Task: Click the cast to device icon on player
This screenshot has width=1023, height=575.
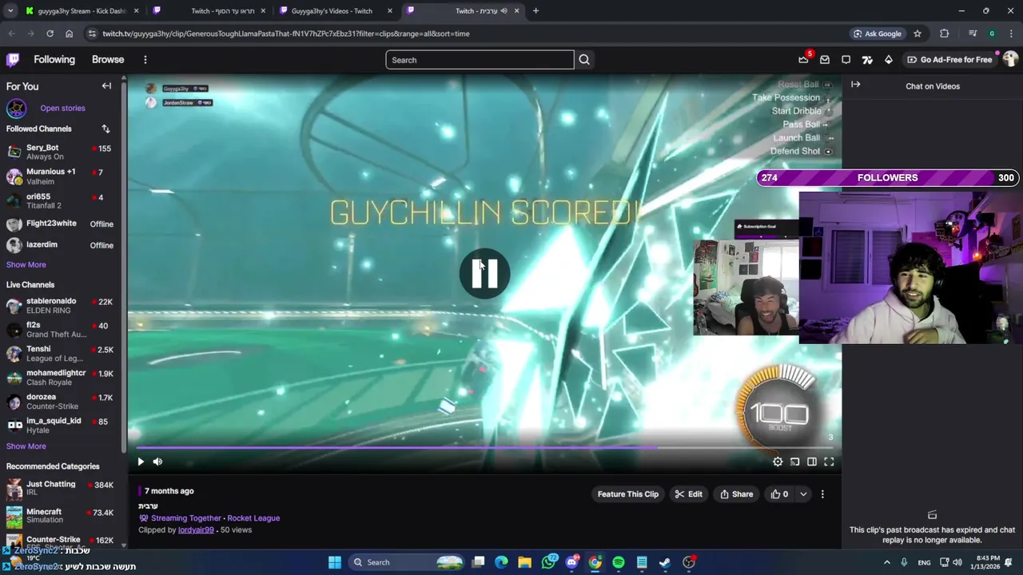Action: point(795,462)
